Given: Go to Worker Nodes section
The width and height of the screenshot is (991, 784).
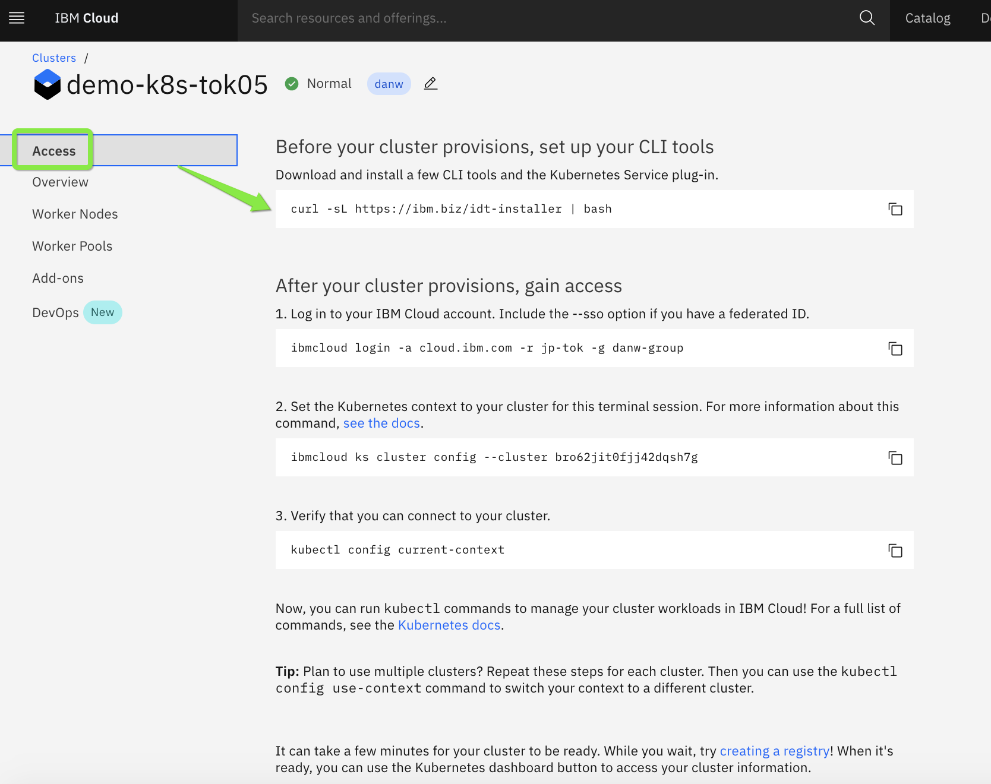Looking at the screenshot, I should [75, 214].
